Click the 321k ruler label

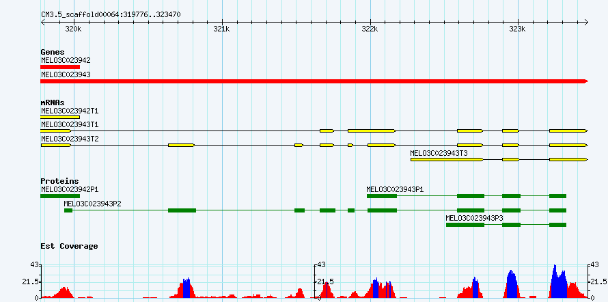click(221, 29)
